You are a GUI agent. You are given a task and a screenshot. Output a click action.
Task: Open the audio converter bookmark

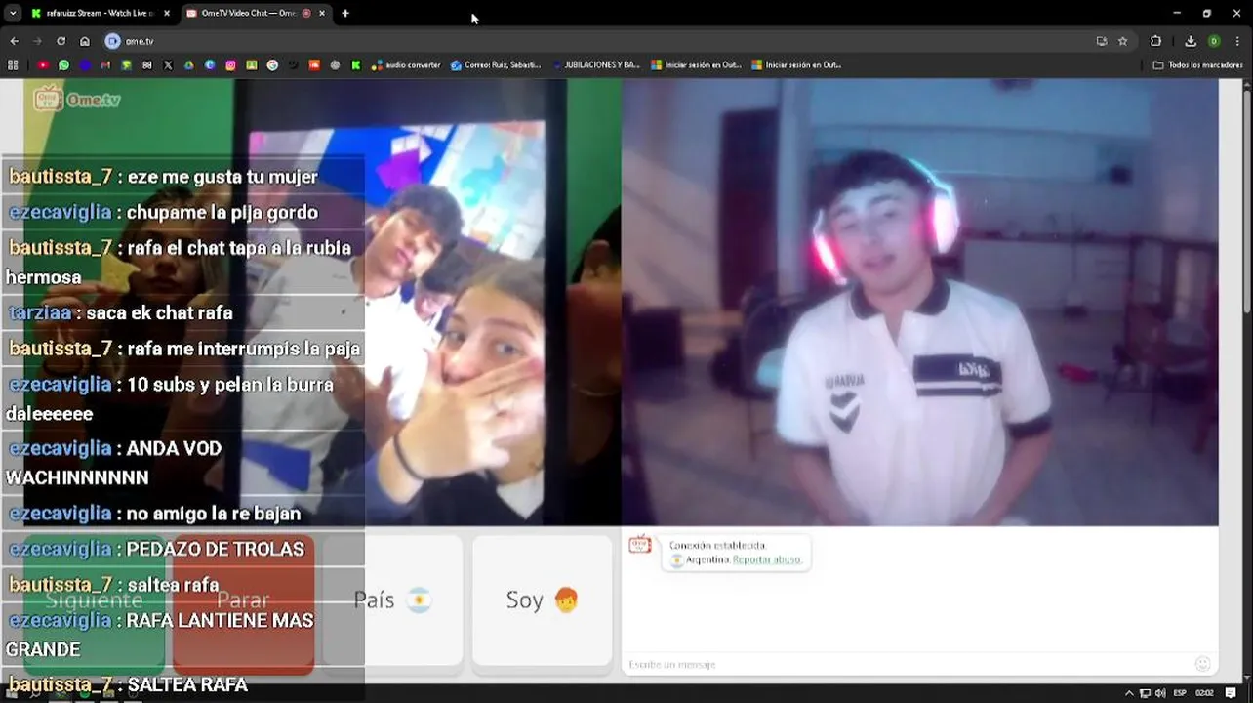[406, 65]
